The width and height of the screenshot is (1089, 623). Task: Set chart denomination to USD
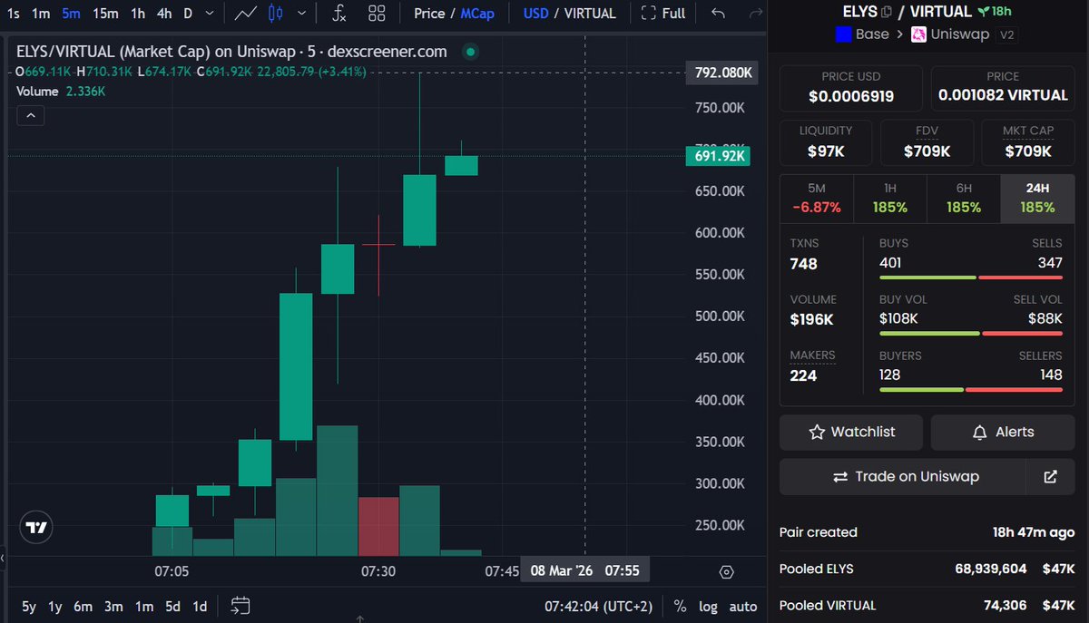(535, 14)
